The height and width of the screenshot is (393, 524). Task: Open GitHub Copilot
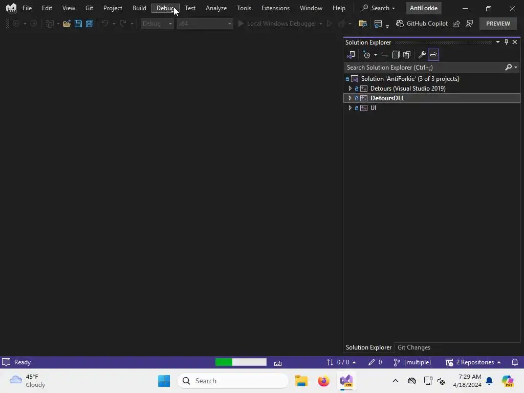tap(422, 24)
